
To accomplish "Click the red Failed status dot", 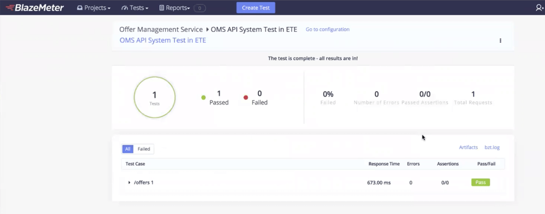I will tap(246, 98).
